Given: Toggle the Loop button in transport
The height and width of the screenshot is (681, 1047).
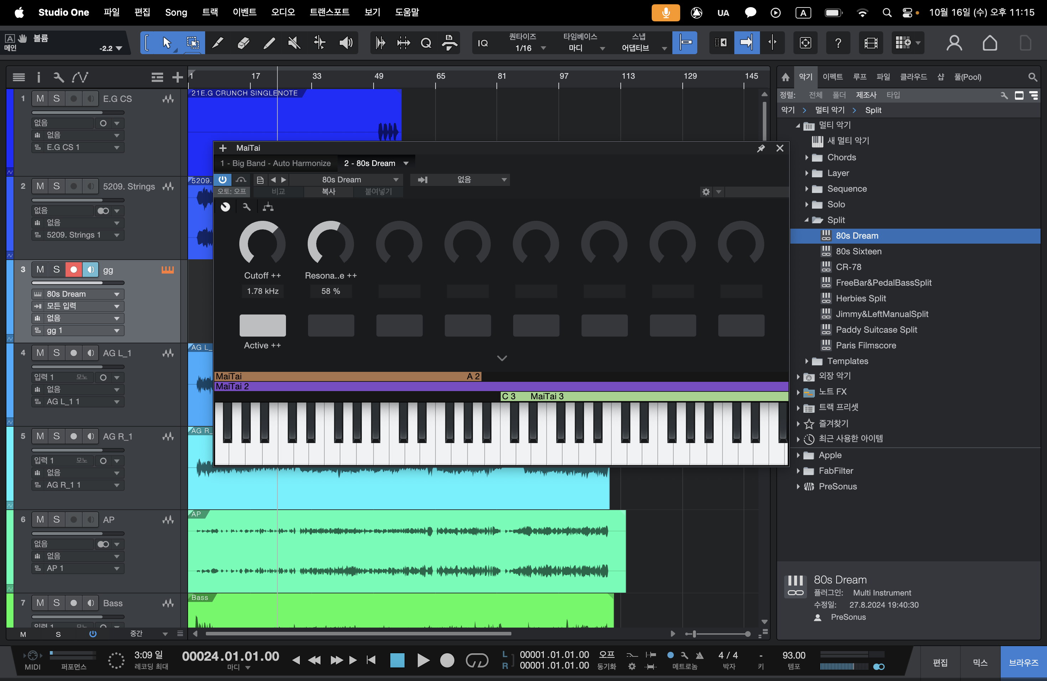Looking at the screenshot, I should pos(477,660).
